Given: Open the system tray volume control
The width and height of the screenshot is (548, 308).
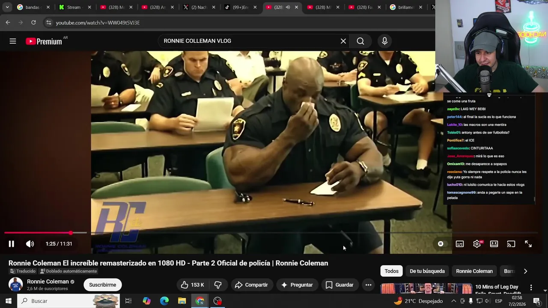Looking at the screenshot, I should (x=487, y=301).
